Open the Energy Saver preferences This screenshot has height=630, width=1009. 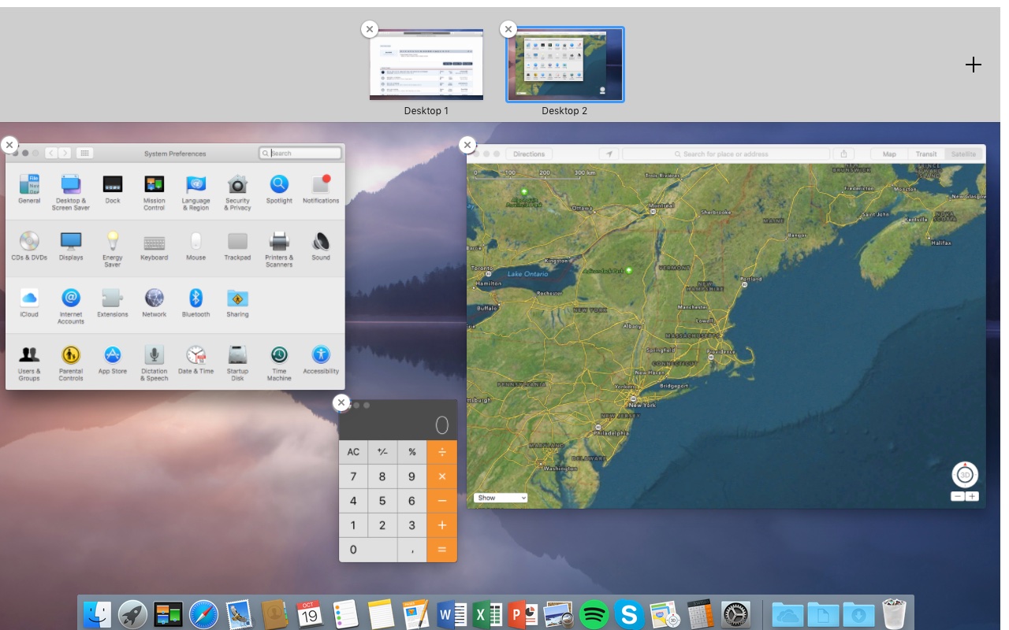[x=113, y=248]
